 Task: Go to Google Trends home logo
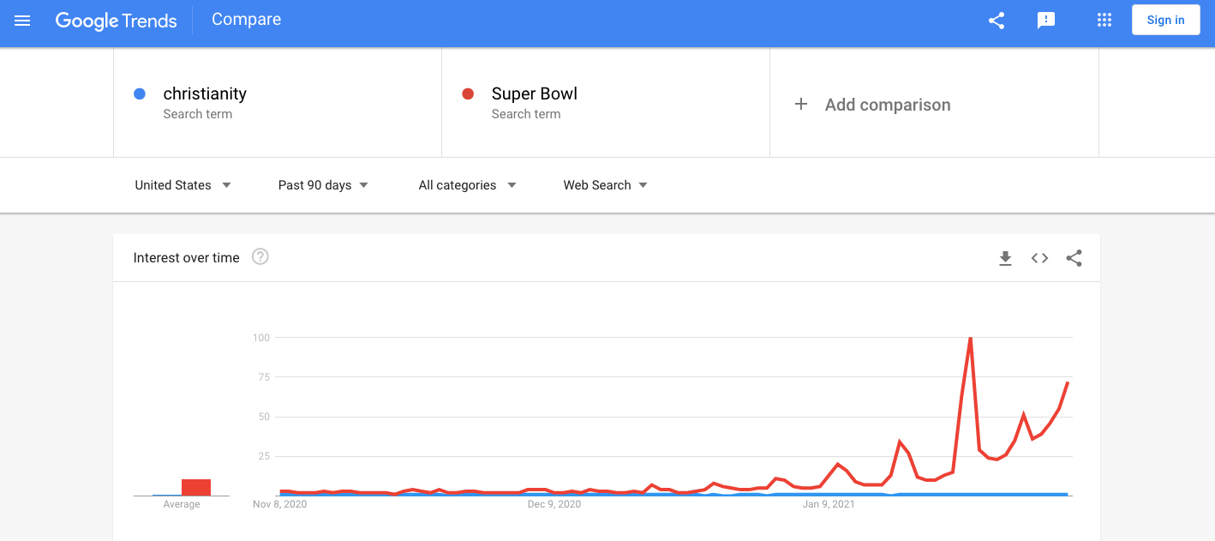(116, 21)
